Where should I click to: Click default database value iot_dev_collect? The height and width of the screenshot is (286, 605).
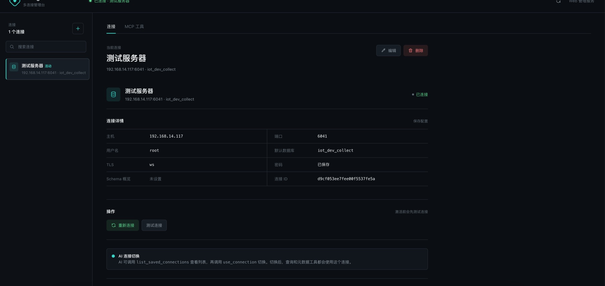tap(335, 150)
